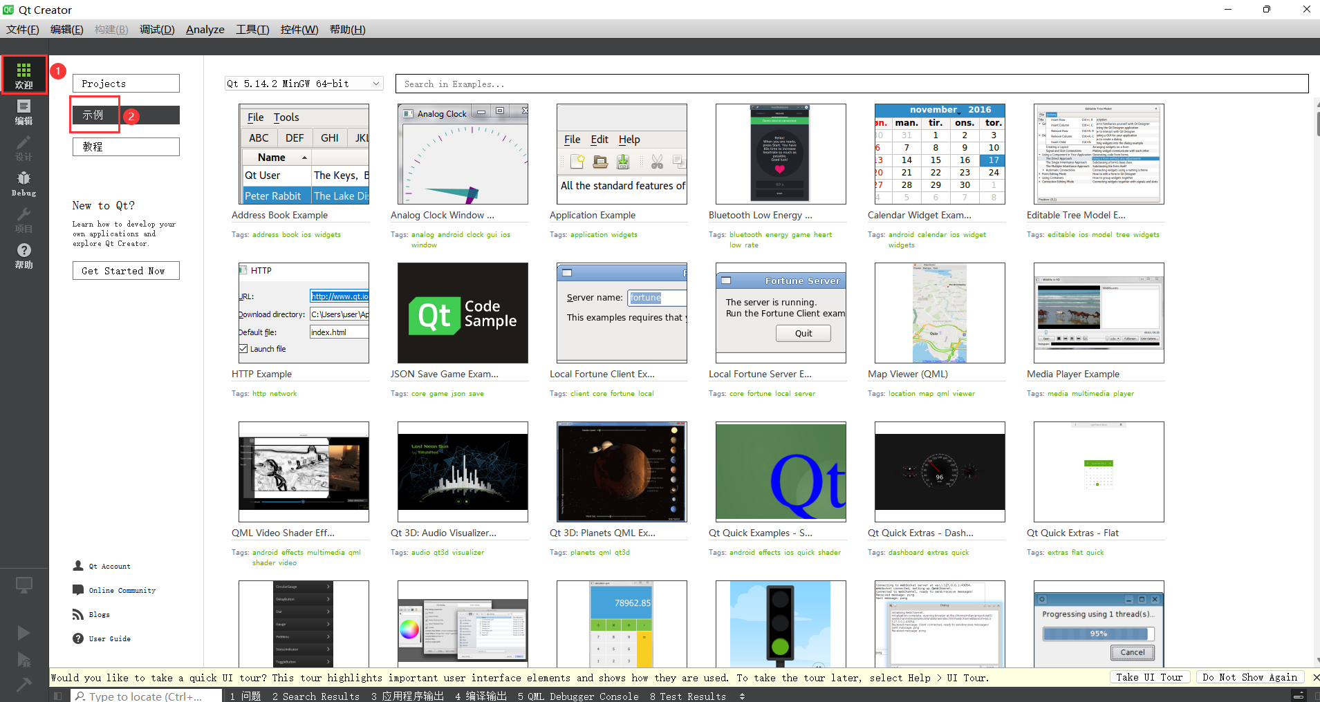Open the Qt 3D Planets QML thumbnail
Viewport: 1320px width, 702px height.
622,472
